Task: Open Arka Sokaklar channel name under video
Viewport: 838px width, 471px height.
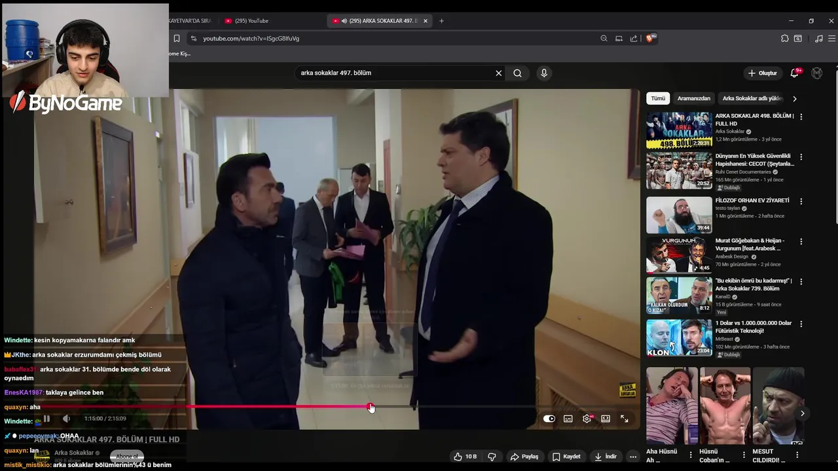Action: click(74, 453)
